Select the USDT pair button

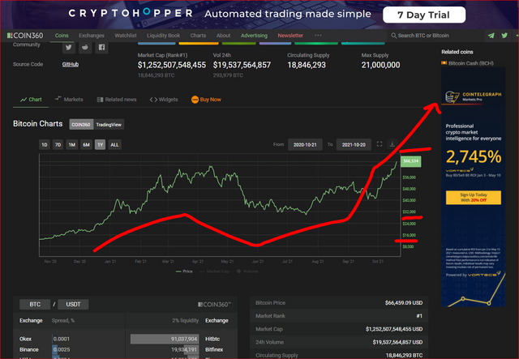pos(73,304)
